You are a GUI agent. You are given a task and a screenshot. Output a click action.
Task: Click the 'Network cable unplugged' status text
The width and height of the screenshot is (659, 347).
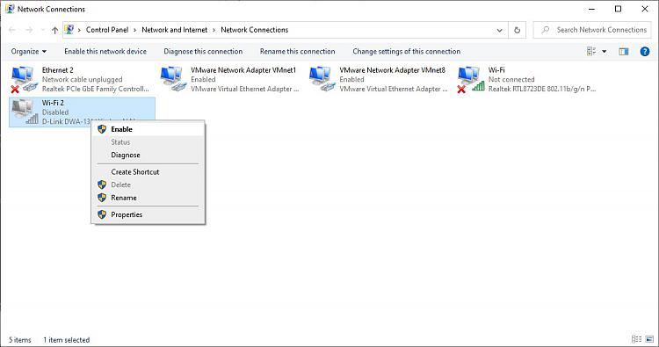pos(83,79)
